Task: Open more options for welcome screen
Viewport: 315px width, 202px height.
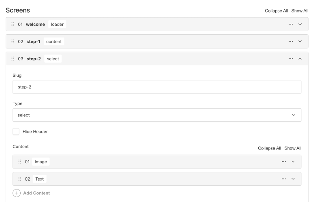Action: (x=291, y=24)
